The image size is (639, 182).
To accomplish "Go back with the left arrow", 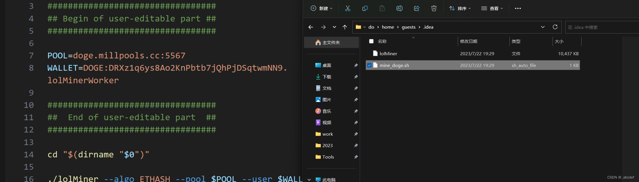I will pos(311,27).
